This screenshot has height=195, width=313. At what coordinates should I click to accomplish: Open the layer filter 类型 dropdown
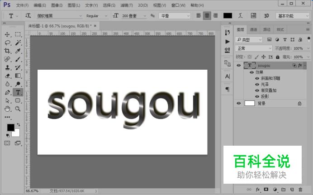point(249,40)
